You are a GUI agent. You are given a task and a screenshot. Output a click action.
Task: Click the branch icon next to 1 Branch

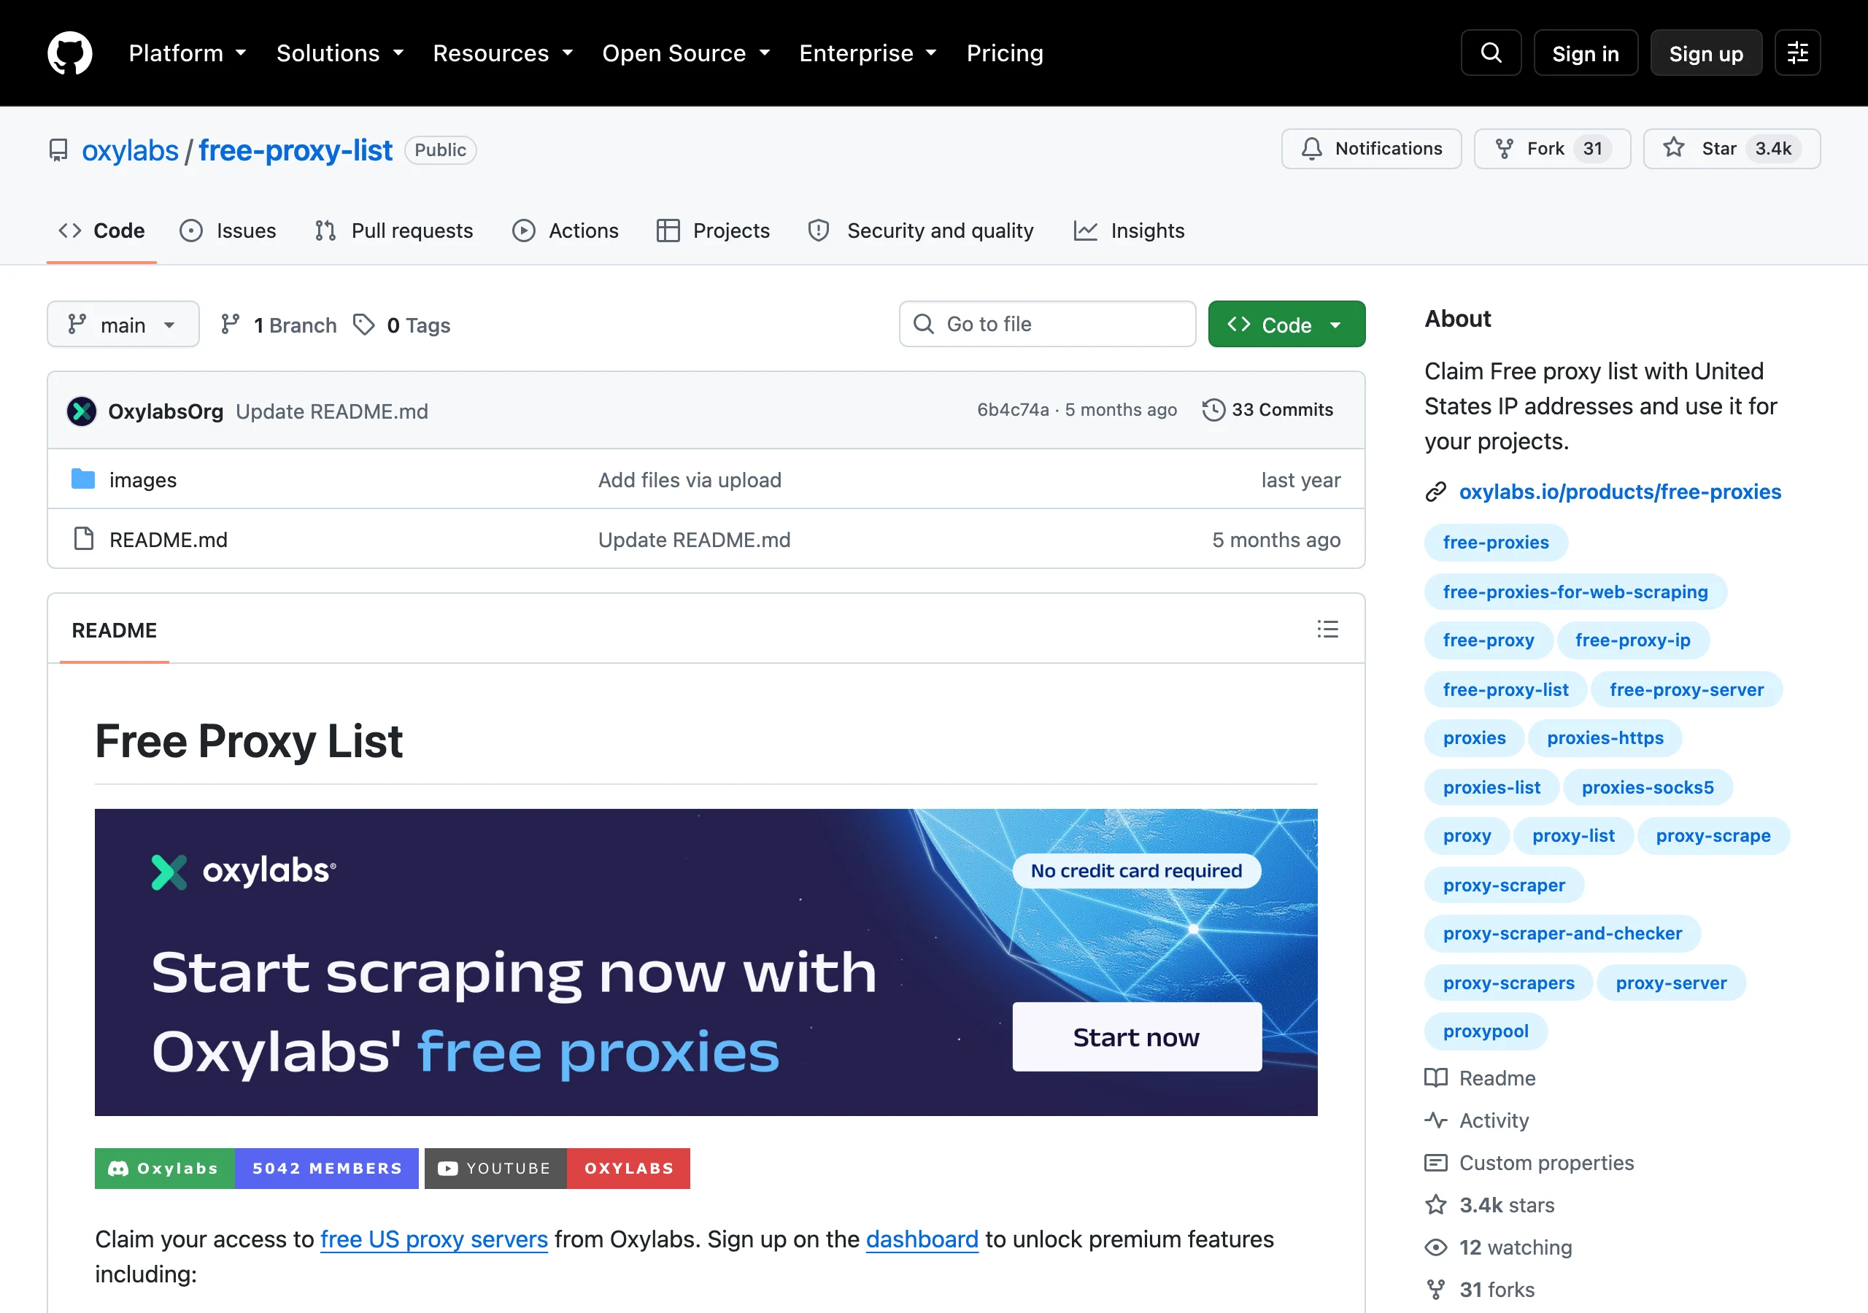pos(231,325)
